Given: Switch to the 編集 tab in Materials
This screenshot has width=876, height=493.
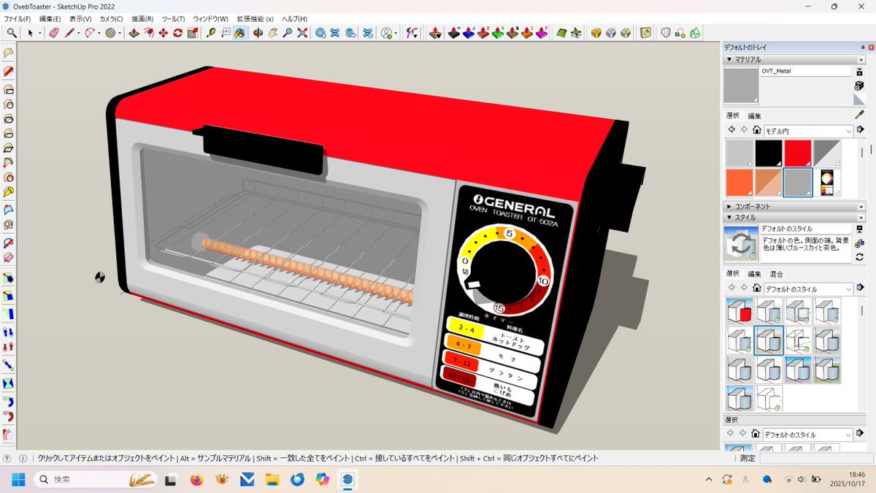Looking at the screenshot, I should (755, 115).
